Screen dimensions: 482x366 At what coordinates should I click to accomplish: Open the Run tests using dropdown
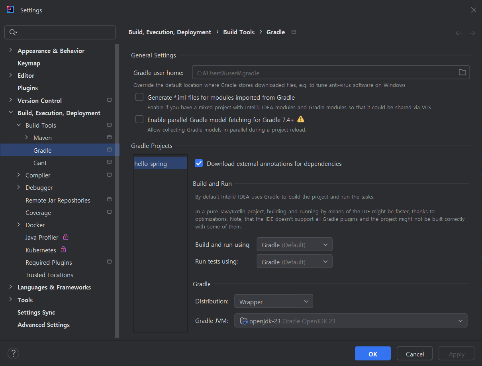(x=294, y=262)
